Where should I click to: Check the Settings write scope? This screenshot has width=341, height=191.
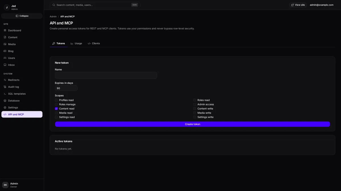pos(195,117)
